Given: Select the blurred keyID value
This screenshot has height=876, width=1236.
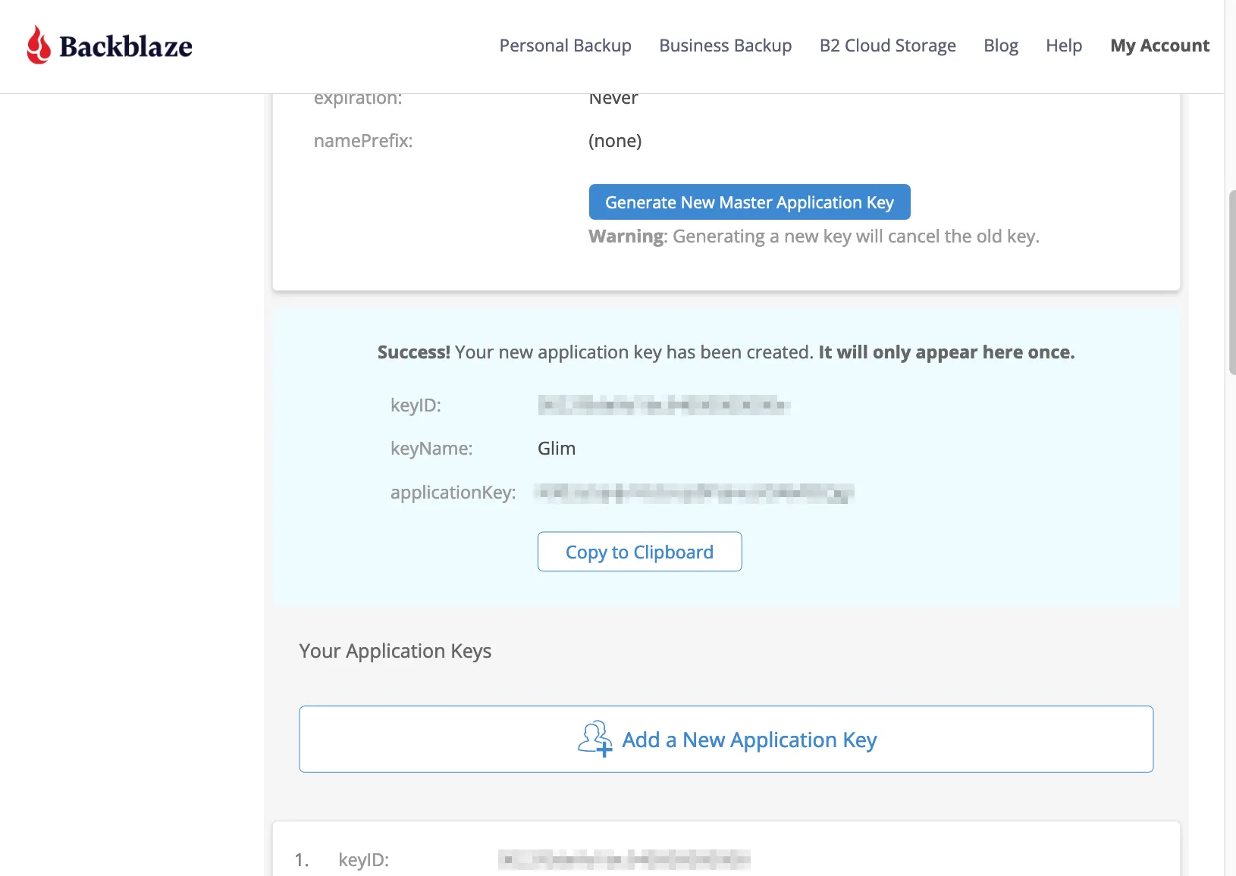Looking at the screenshot, I should [664, 405].
